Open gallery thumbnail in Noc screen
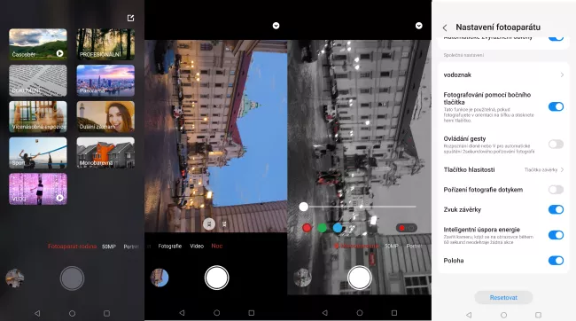 tap(160, 278)
